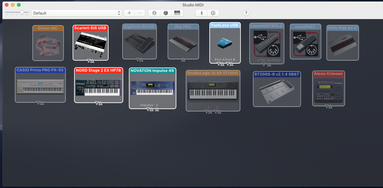Click the CTRL port label on nanoKONTROL2
Screen dimensions: 383x188
click(x=261, y=60)
